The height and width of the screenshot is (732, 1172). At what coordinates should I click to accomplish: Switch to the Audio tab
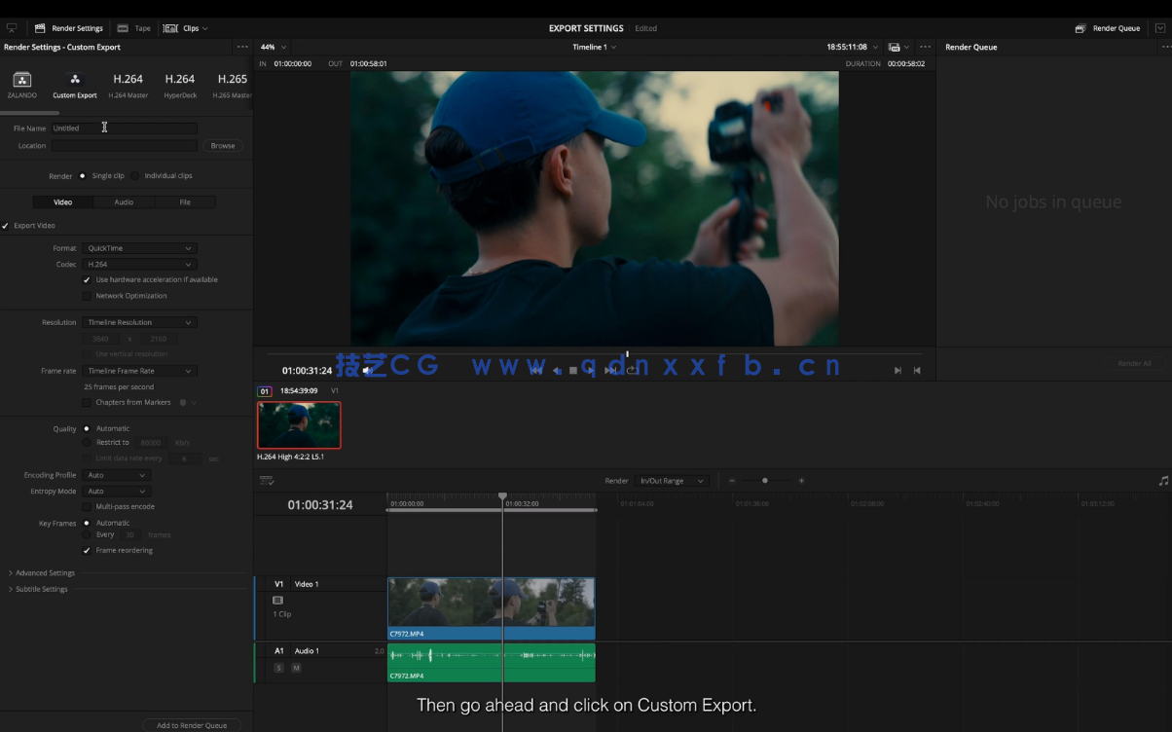pos(124,201)
